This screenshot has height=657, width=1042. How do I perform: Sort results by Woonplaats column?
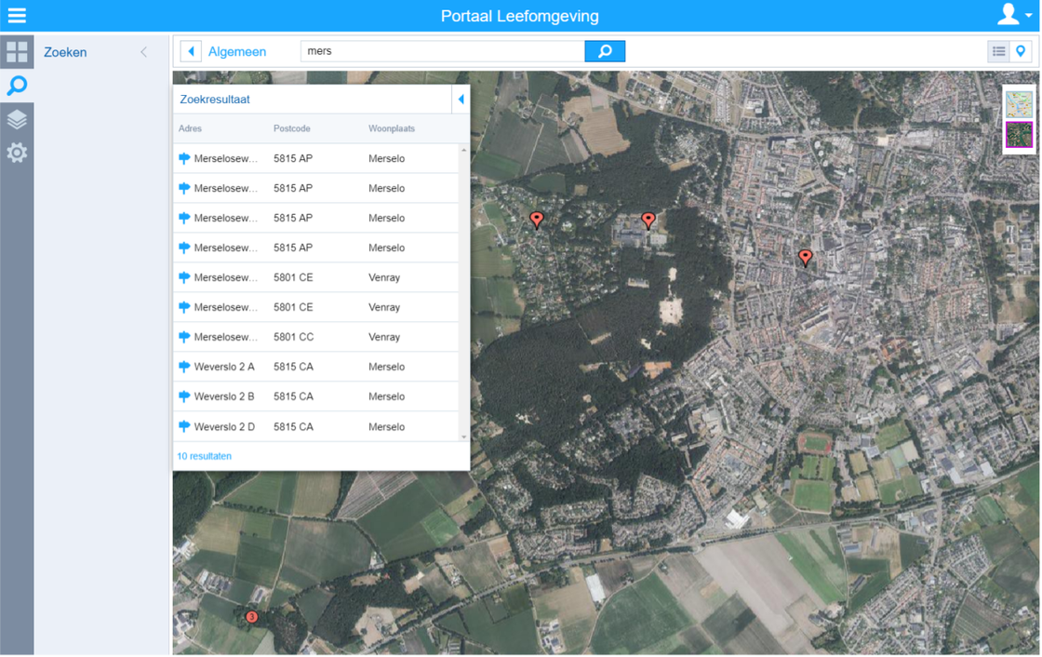click(x=392, y=128)
